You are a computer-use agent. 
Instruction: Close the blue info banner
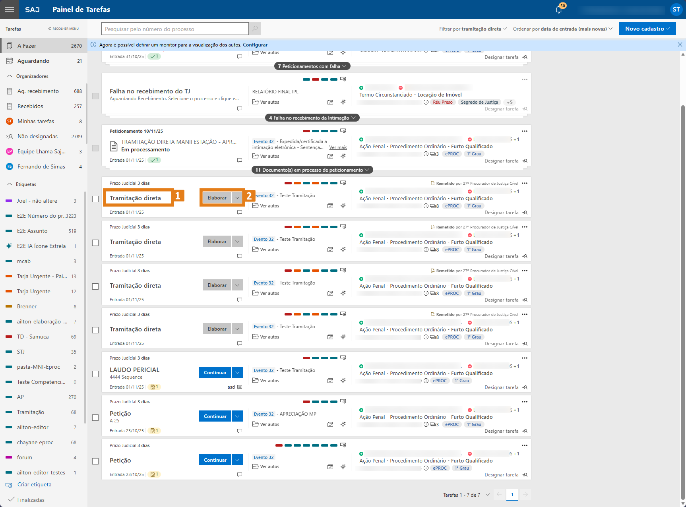[x=680, y=45]
